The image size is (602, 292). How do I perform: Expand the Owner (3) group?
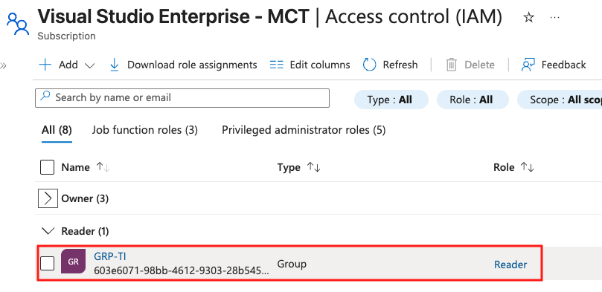48,198
